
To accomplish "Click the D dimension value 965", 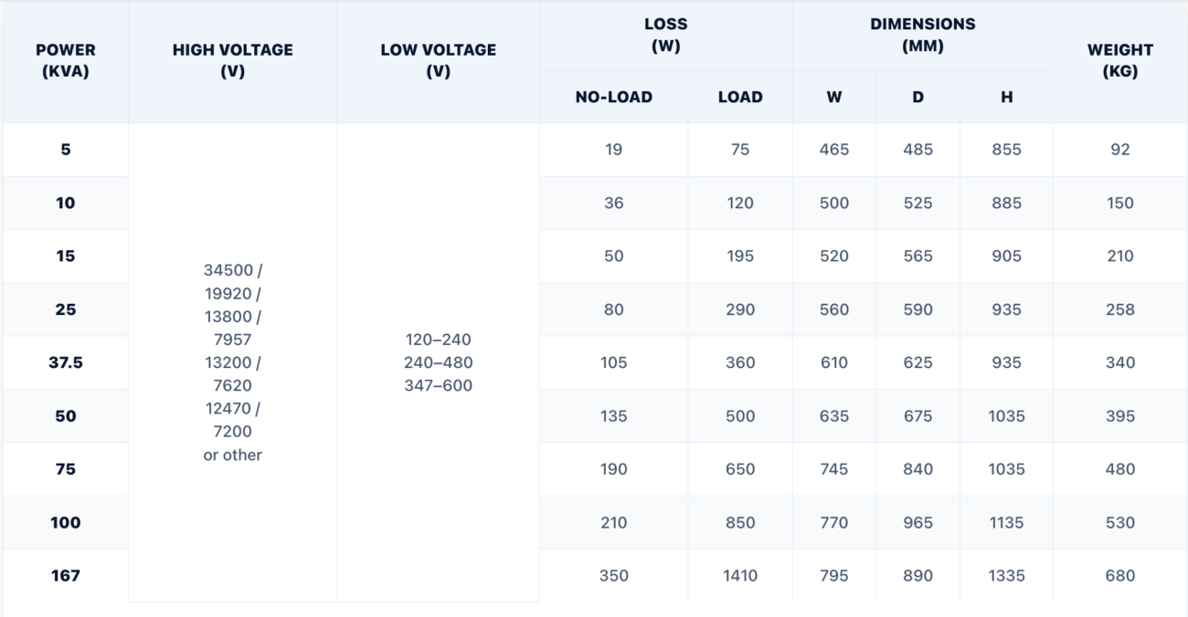I will (918, 523).
